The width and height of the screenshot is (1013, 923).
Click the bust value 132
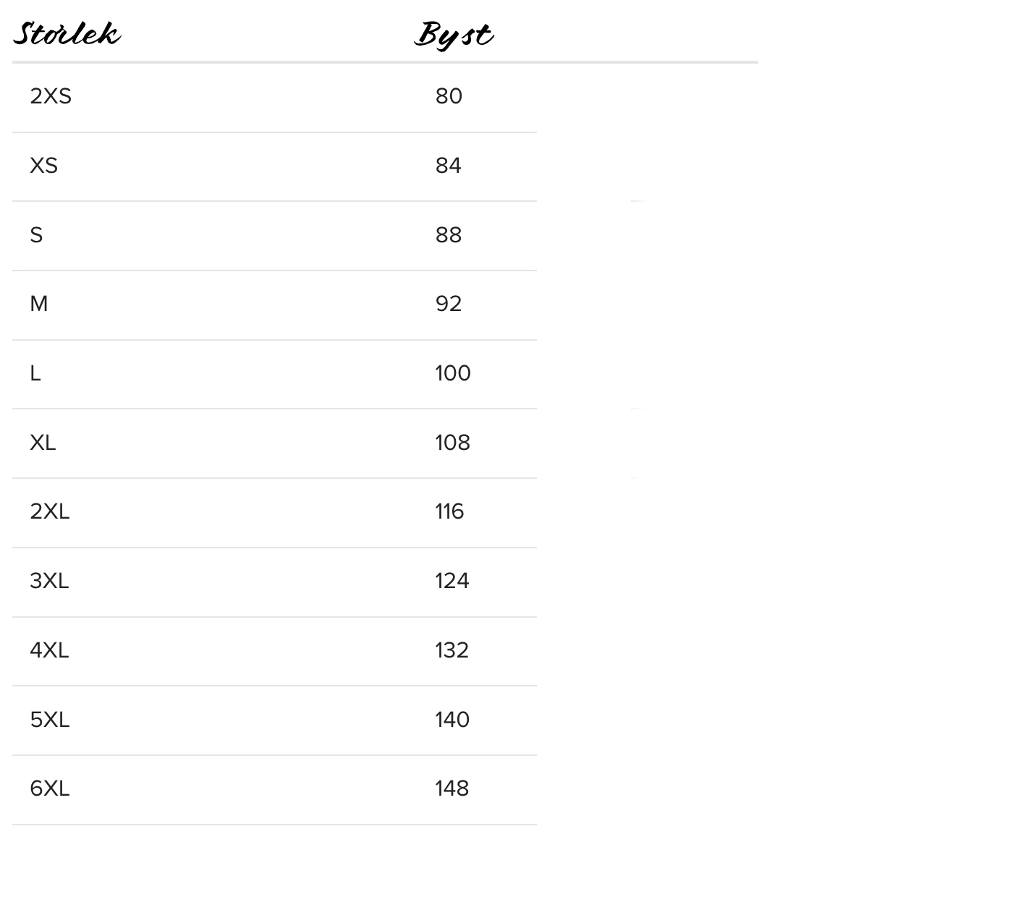pos(452,650)
